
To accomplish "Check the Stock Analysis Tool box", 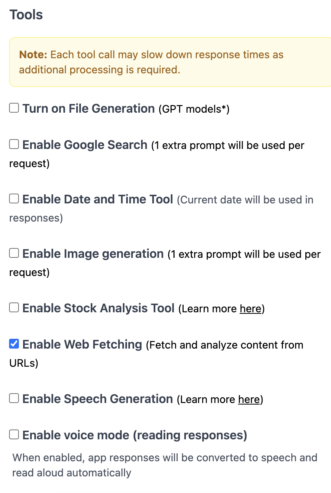I will pos(14,307).
